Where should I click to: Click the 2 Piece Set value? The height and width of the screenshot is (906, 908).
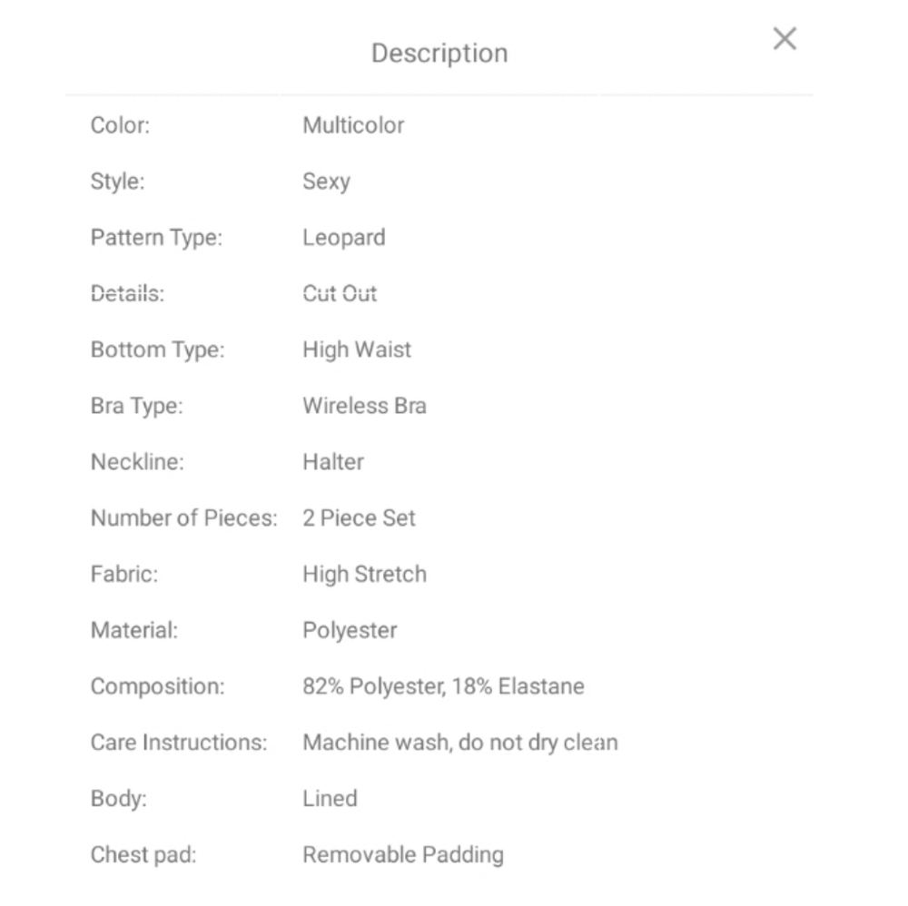(x=359, y=518)
